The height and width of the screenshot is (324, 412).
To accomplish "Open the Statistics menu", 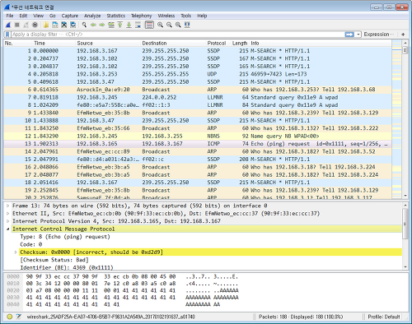I will point(115,16).
